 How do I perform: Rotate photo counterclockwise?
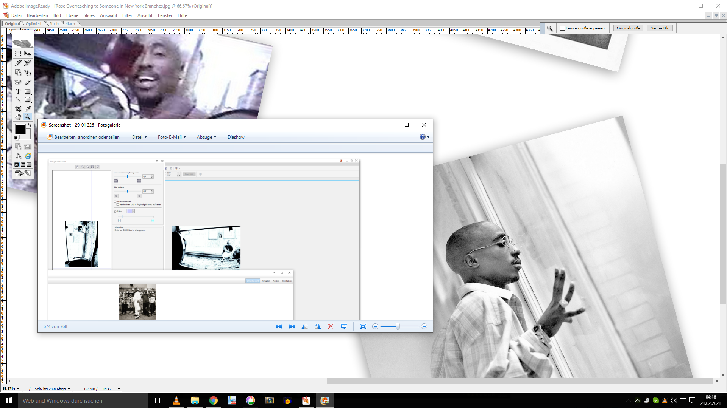(x=304, y=326)
